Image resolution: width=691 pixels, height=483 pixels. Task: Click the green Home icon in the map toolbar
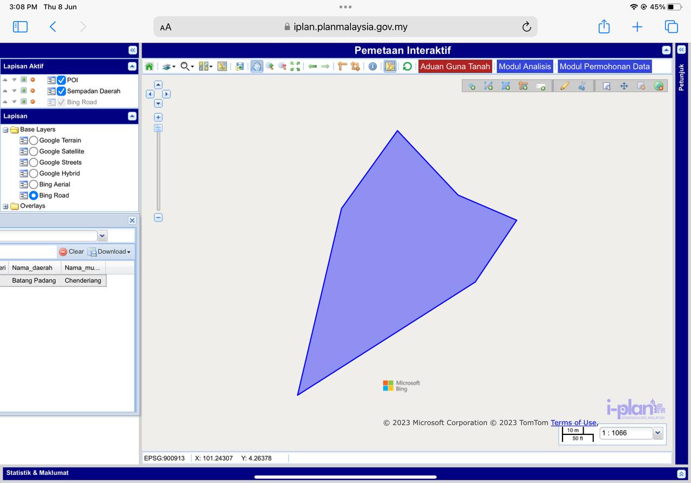coord(149,66)
